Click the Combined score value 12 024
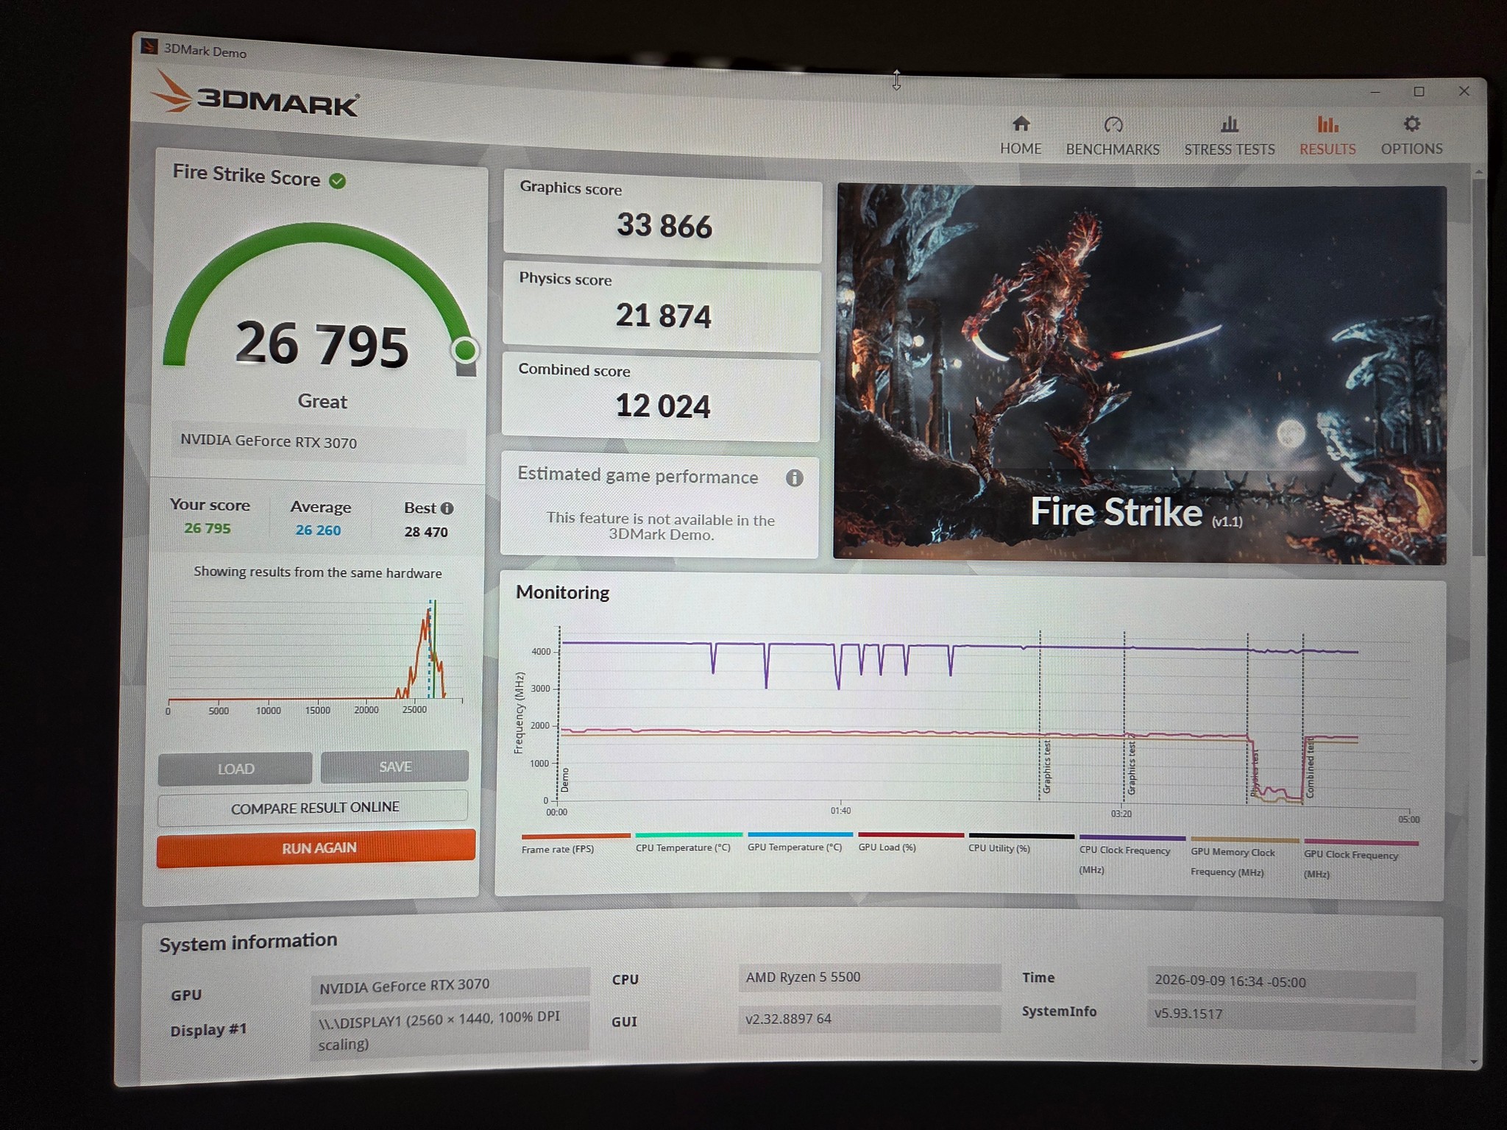The width and height of the screenshot is (1507, 1130). (662, 406)
